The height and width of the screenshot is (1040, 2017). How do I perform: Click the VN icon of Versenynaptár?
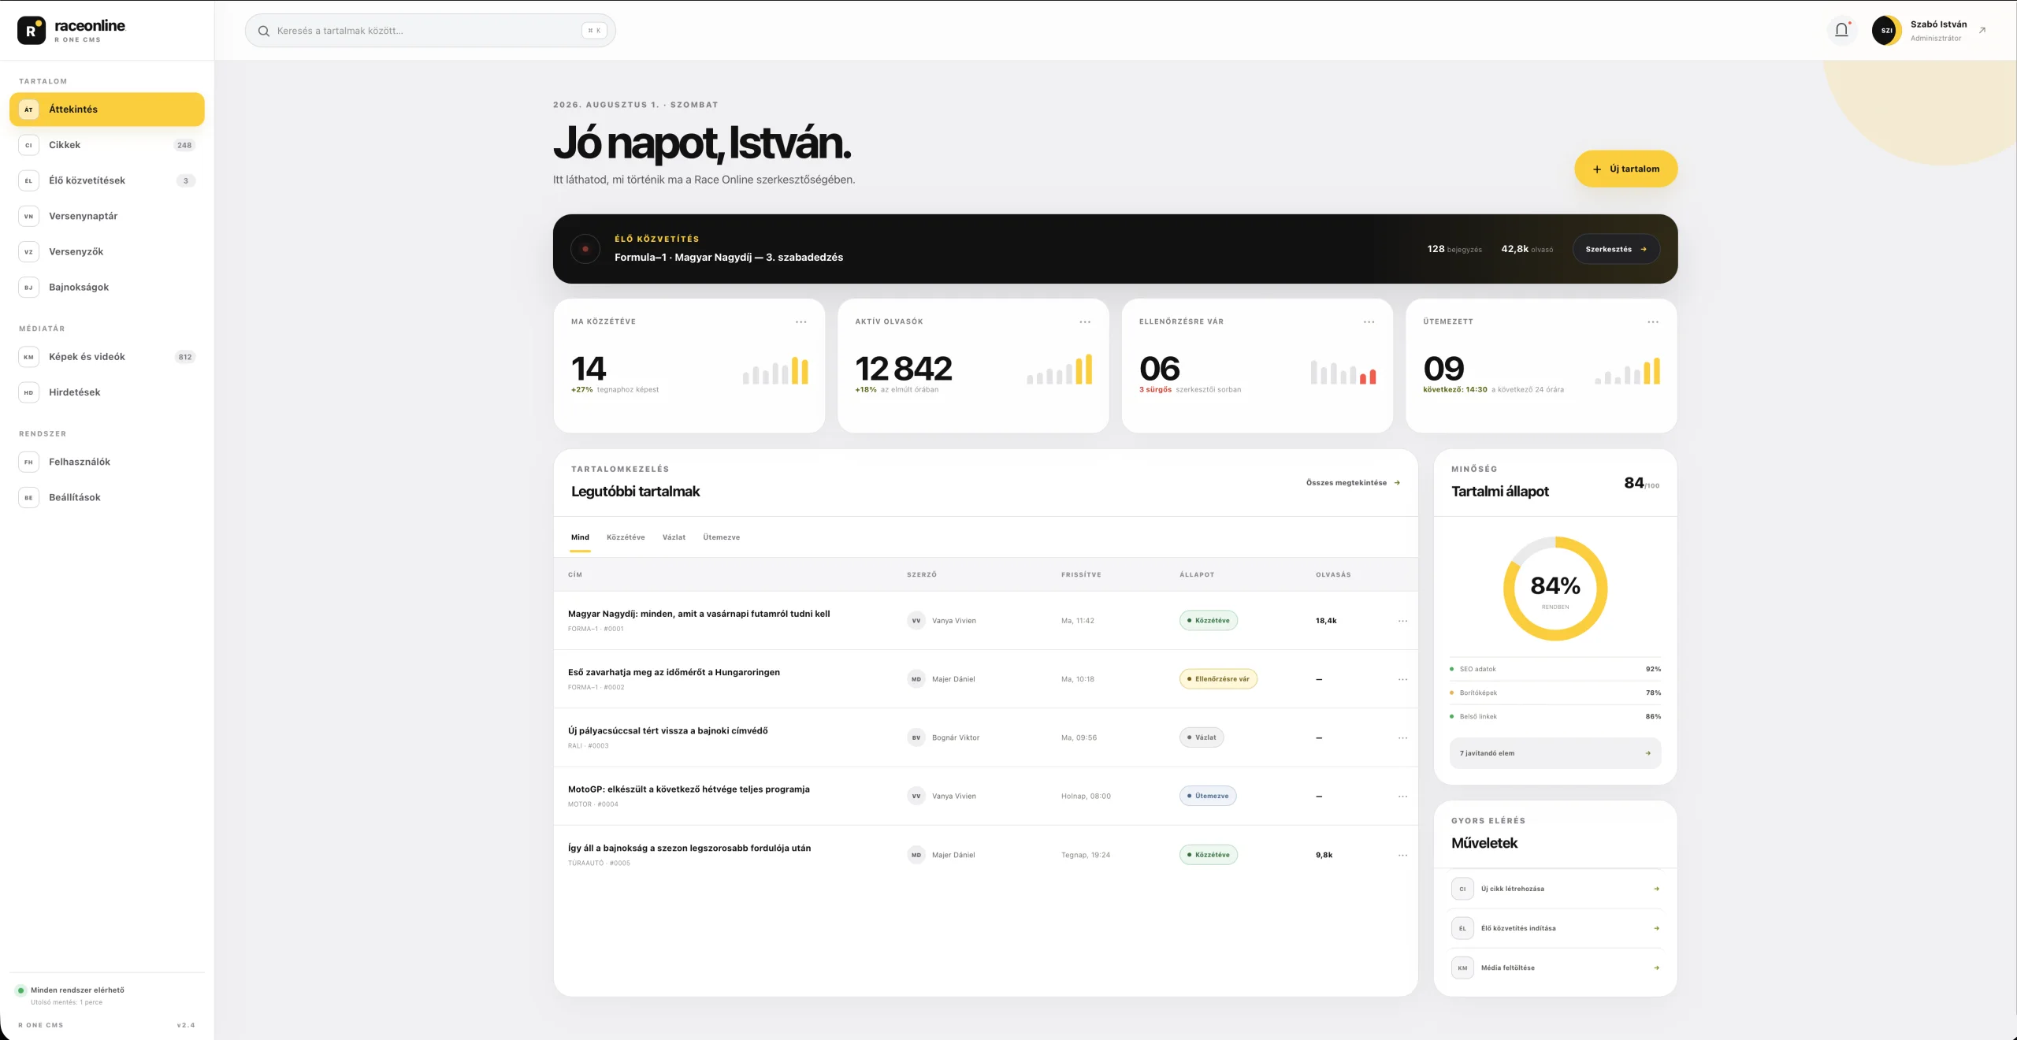pos(28,216)
